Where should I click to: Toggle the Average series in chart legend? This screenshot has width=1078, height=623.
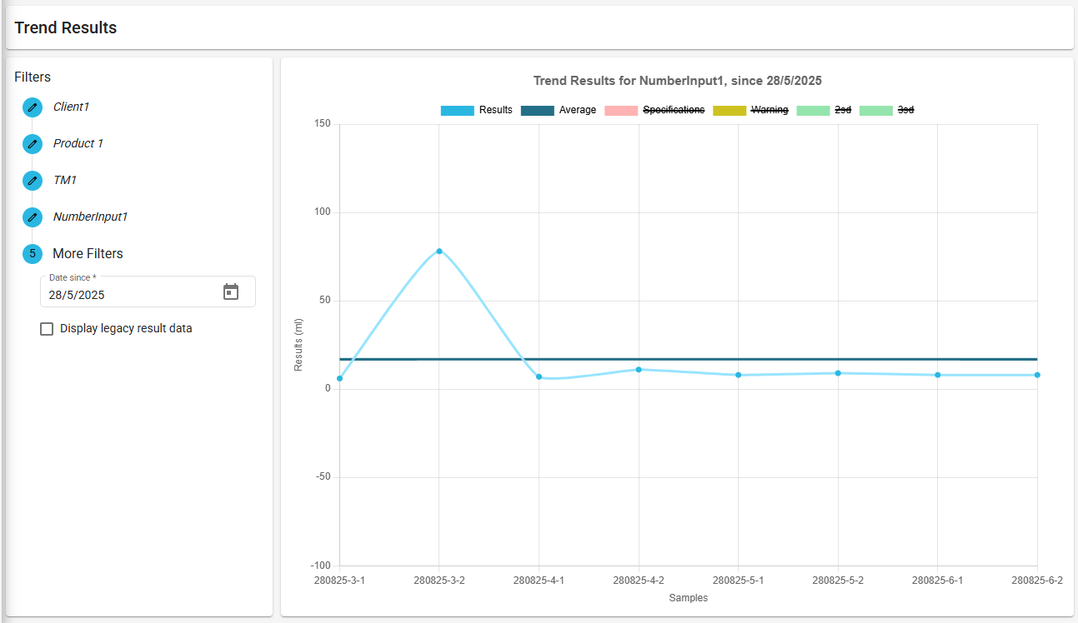559,110
